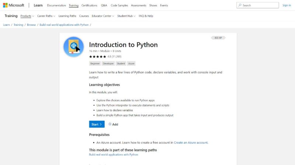Expand the Student Hub dropdown
This screenshot has width=295, height=165.
[126, 16]
